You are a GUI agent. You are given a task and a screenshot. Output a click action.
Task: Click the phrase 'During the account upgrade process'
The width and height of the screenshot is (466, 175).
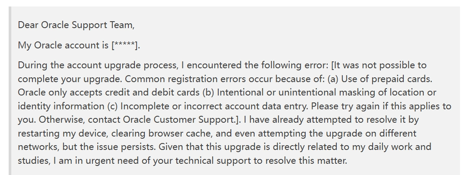point(97,65)
